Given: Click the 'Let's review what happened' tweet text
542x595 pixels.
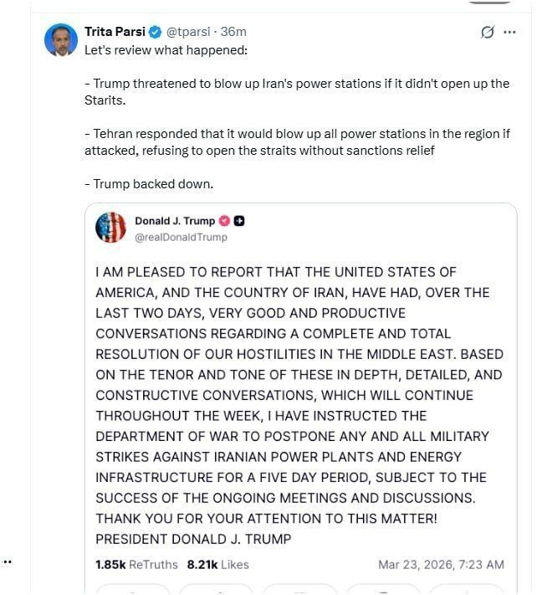Looking at the screenshot, I should [166, 49].
